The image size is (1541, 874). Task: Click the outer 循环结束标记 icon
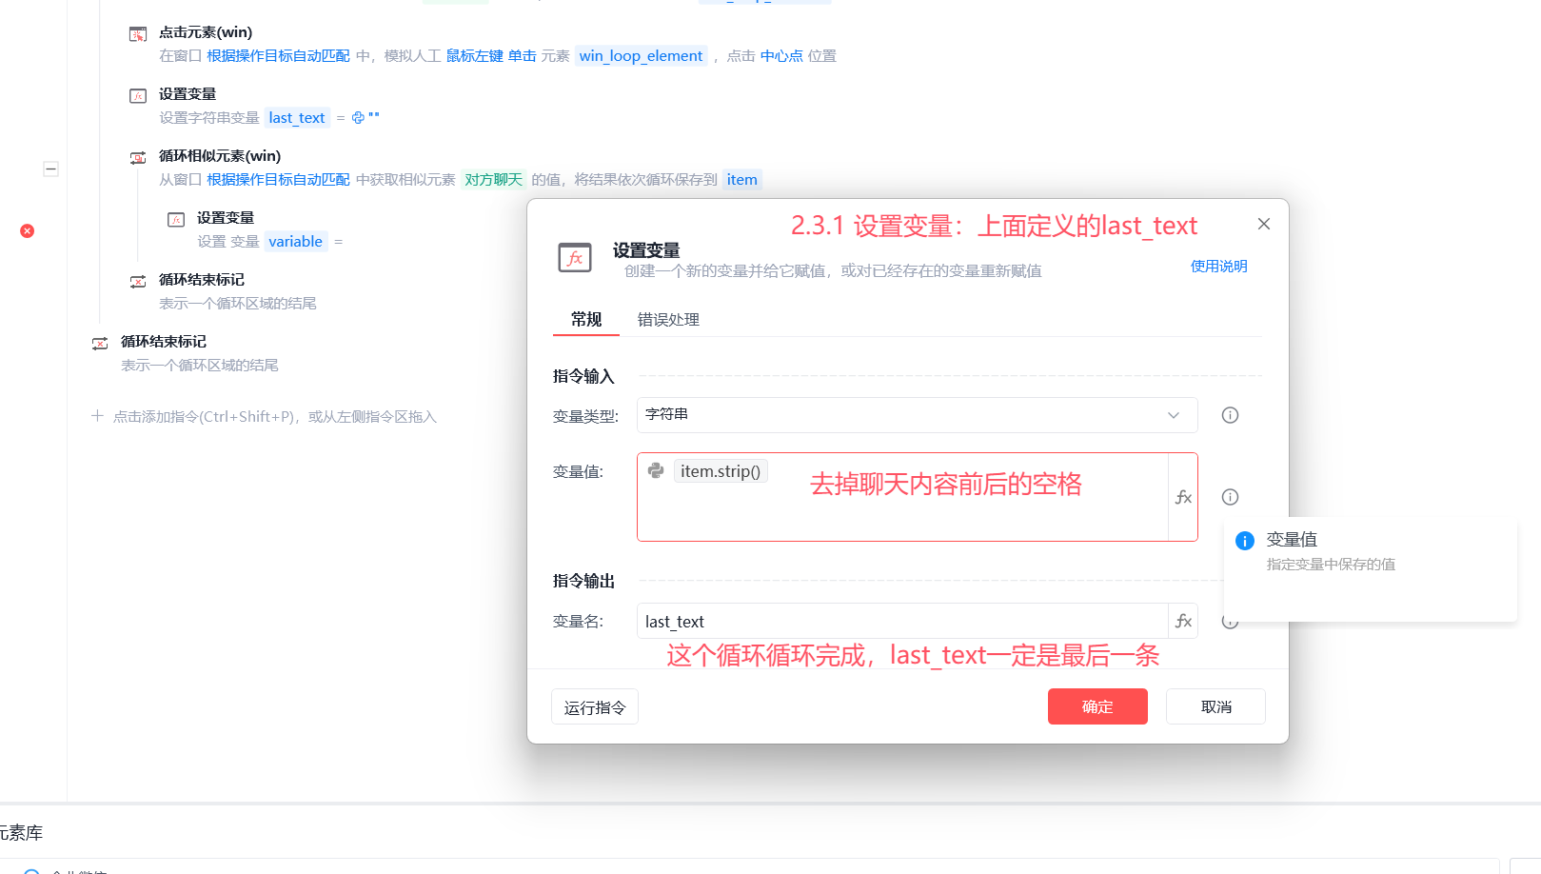[x=100, y=343]
